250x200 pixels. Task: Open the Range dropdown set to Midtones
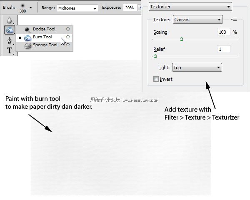[x=77, y=8]
